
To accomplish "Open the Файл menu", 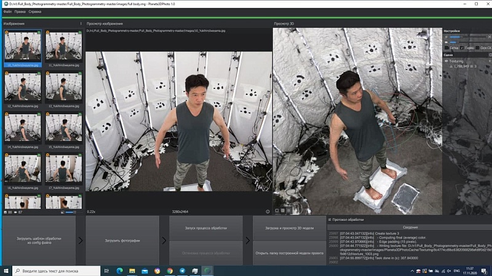I will point(7,12).
